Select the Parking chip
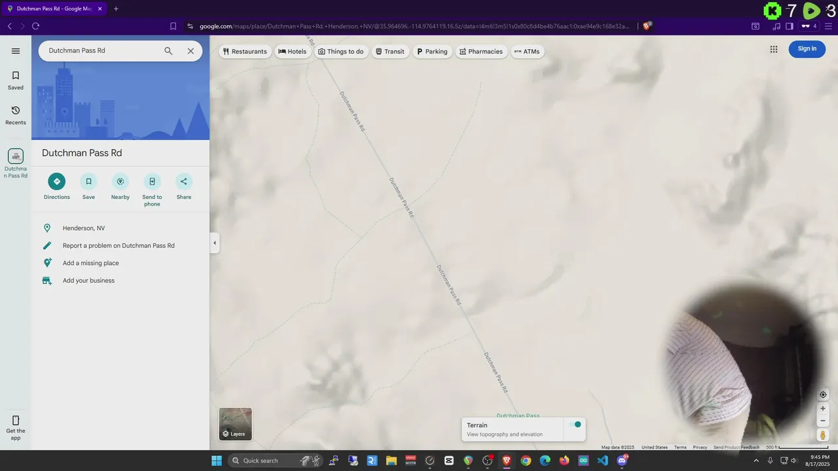 tap(432, 52)
